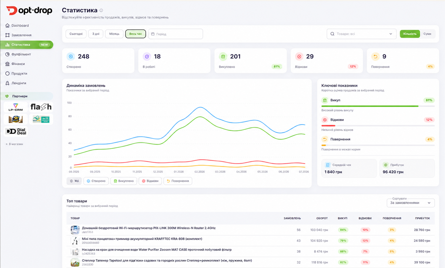Viewport: 445px width, 268px height.
Task: Open the Партнери section header
Action: [26, 96]
